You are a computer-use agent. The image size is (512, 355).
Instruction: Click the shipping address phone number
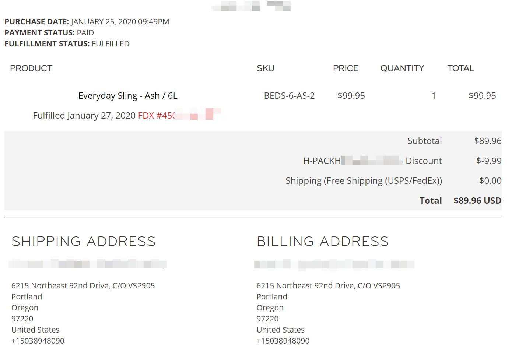click(x=38, y=341)
